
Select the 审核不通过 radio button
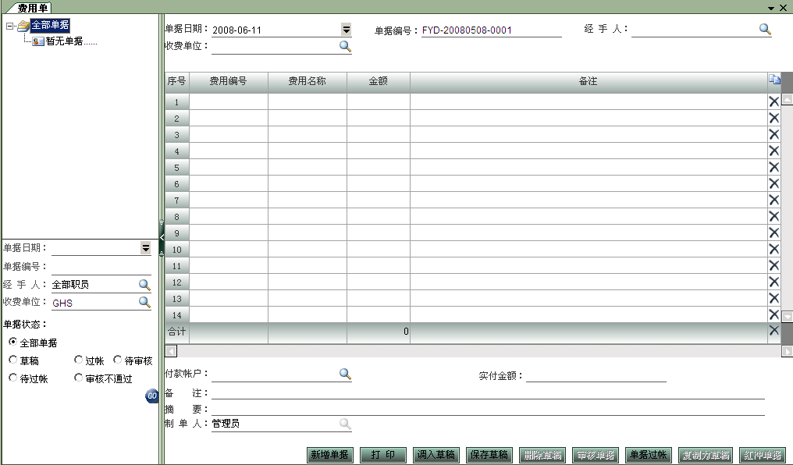point(77,378)
